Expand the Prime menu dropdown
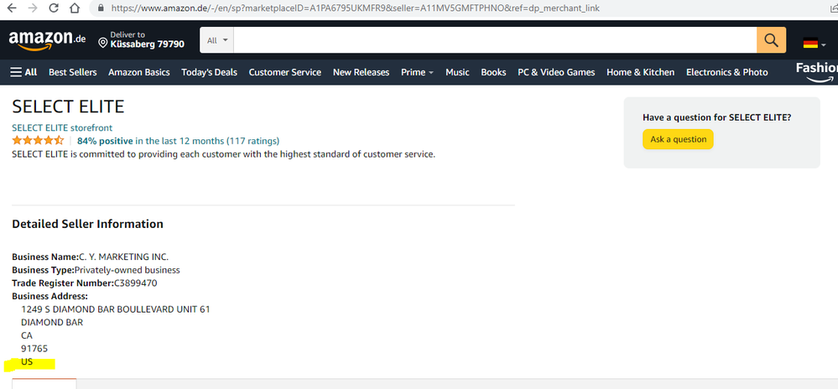This screenshot has height=389, width=838. point(418,72)
